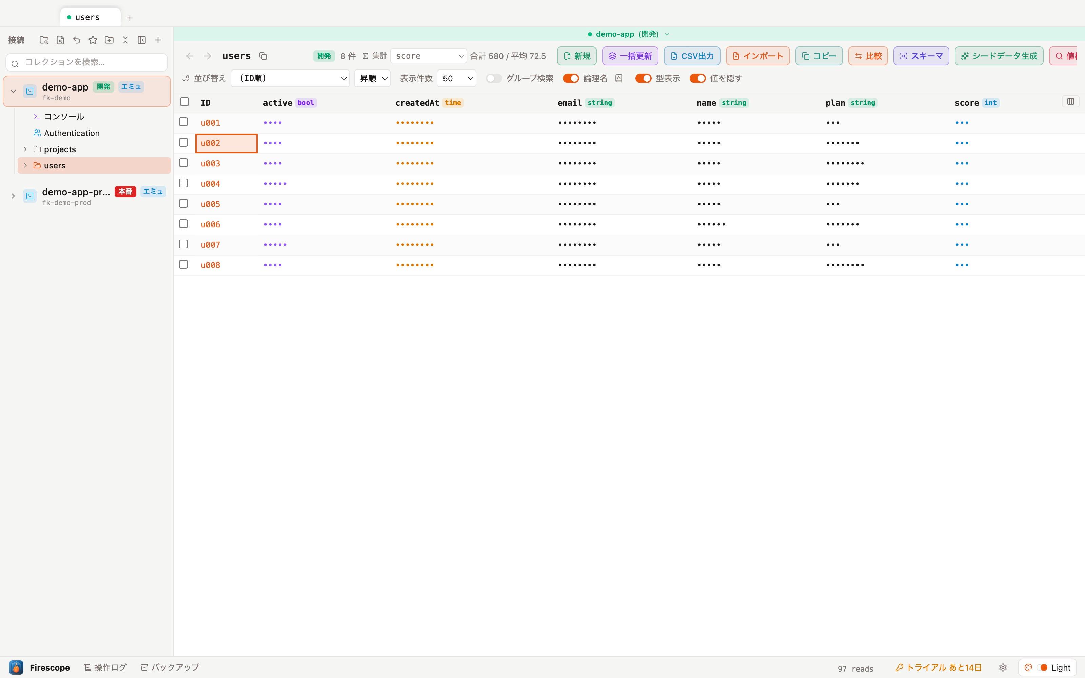Open the 表示件数 50 dropdown

(456, 78)
